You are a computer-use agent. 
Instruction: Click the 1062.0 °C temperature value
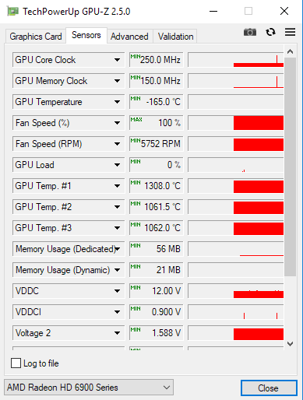[x=157, y=228]
